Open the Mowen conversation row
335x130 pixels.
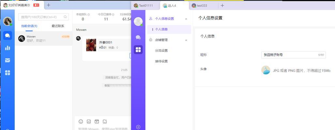[43, 38]
